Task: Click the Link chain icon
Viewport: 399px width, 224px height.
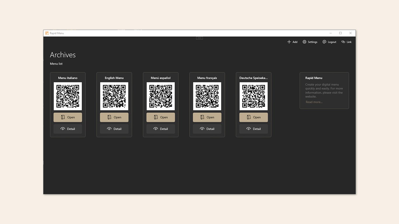Action: click(x=343, y=42)
